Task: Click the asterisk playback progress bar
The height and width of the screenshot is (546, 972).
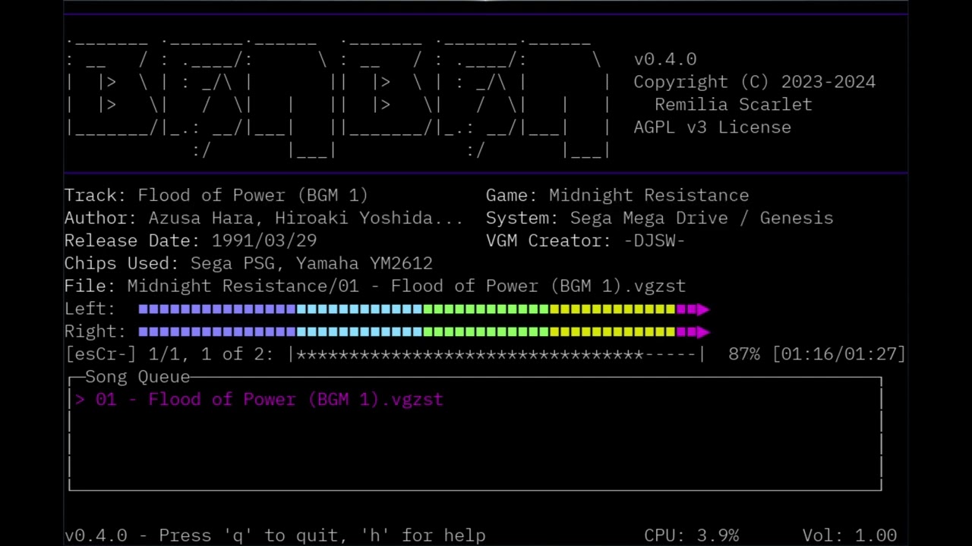Action: coord(497,354)
